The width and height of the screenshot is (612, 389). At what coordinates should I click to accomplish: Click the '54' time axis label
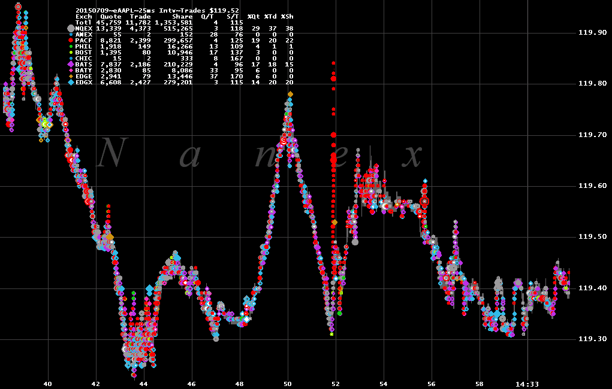pyautogui.click(x=384, y=384)
